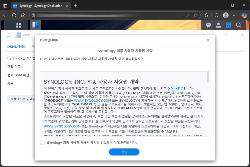Open browser essentials shield icon
The height and width of the screenshot is (167, 250).
pos(216,15)
